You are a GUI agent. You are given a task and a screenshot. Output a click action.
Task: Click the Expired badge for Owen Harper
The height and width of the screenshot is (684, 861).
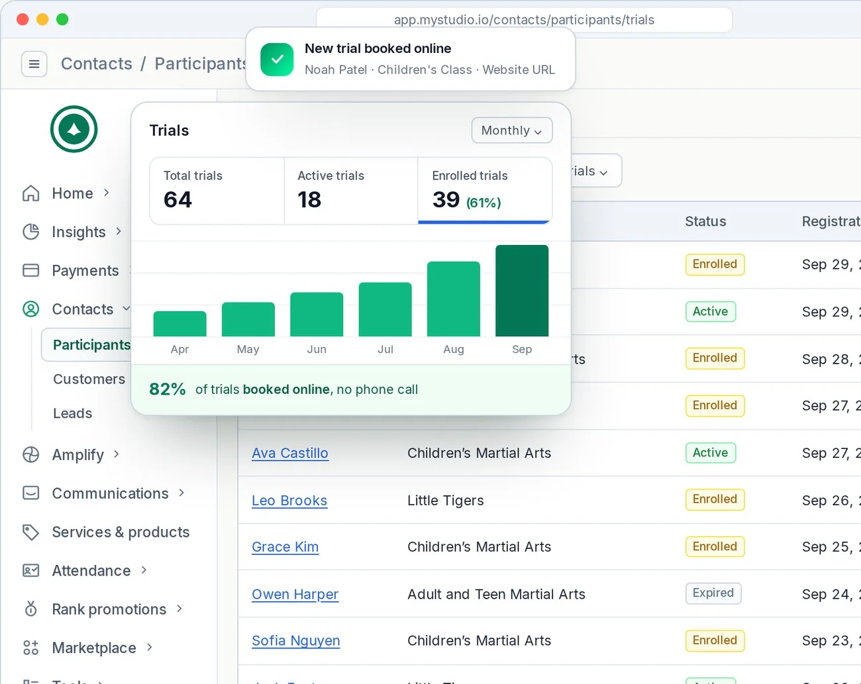(713, 593)
